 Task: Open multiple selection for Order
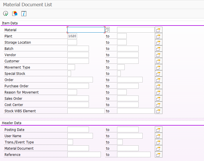tap(159, 80)
